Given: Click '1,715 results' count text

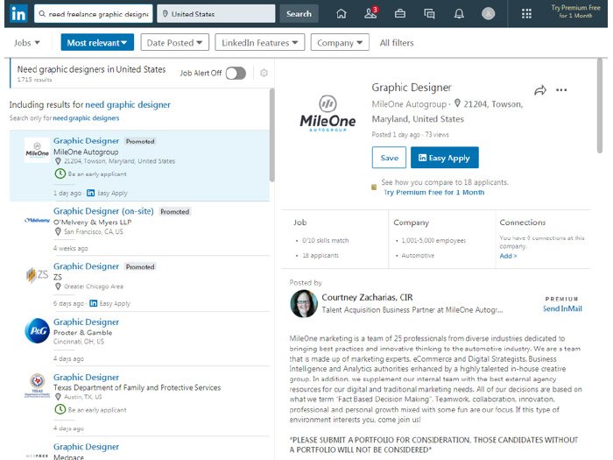Looking at the screenshot, I should pos(34,80).
